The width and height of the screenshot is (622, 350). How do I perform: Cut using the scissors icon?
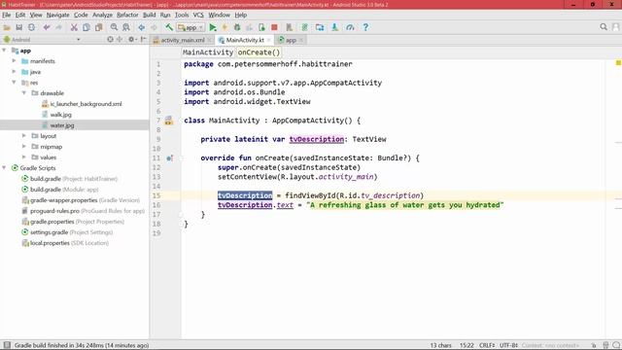[x=74, y=27]
